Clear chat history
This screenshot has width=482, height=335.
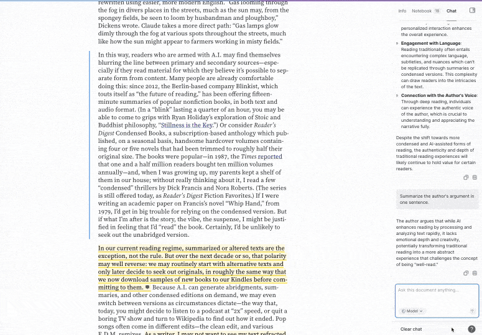(x=411, y=329)
